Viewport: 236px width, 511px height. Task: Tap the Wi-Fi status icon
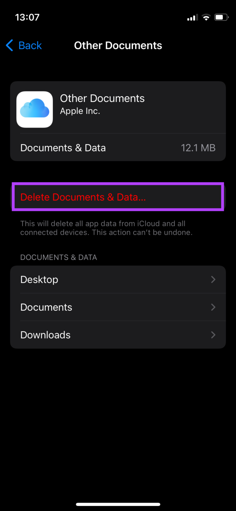tap(206, 17)
